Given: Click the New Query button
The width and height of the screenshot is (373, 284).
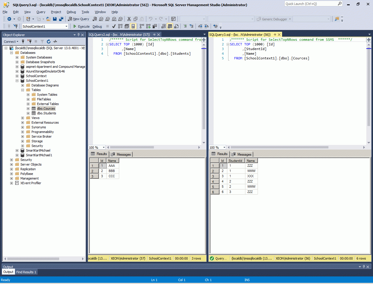Looking at the screenshot, I should pyautogui.click(x=78, y=19).
